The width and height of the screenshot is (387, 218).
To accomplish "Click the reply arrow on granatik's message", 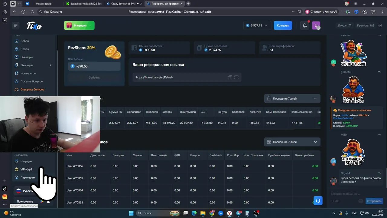I will tap(379, 72).
